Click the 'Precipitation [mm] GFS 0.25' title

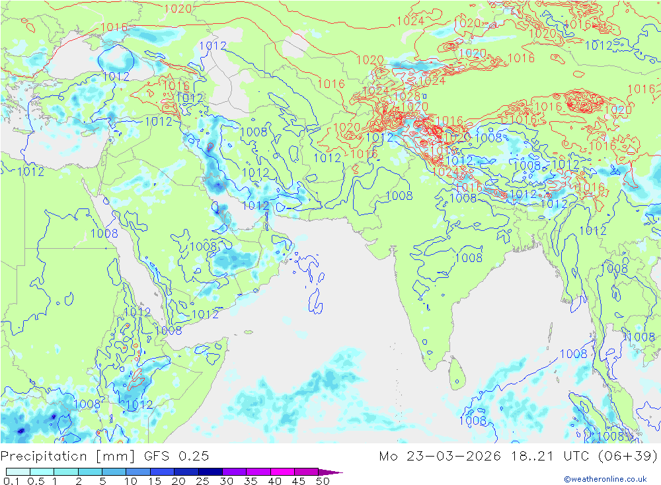tap(104, 457)
